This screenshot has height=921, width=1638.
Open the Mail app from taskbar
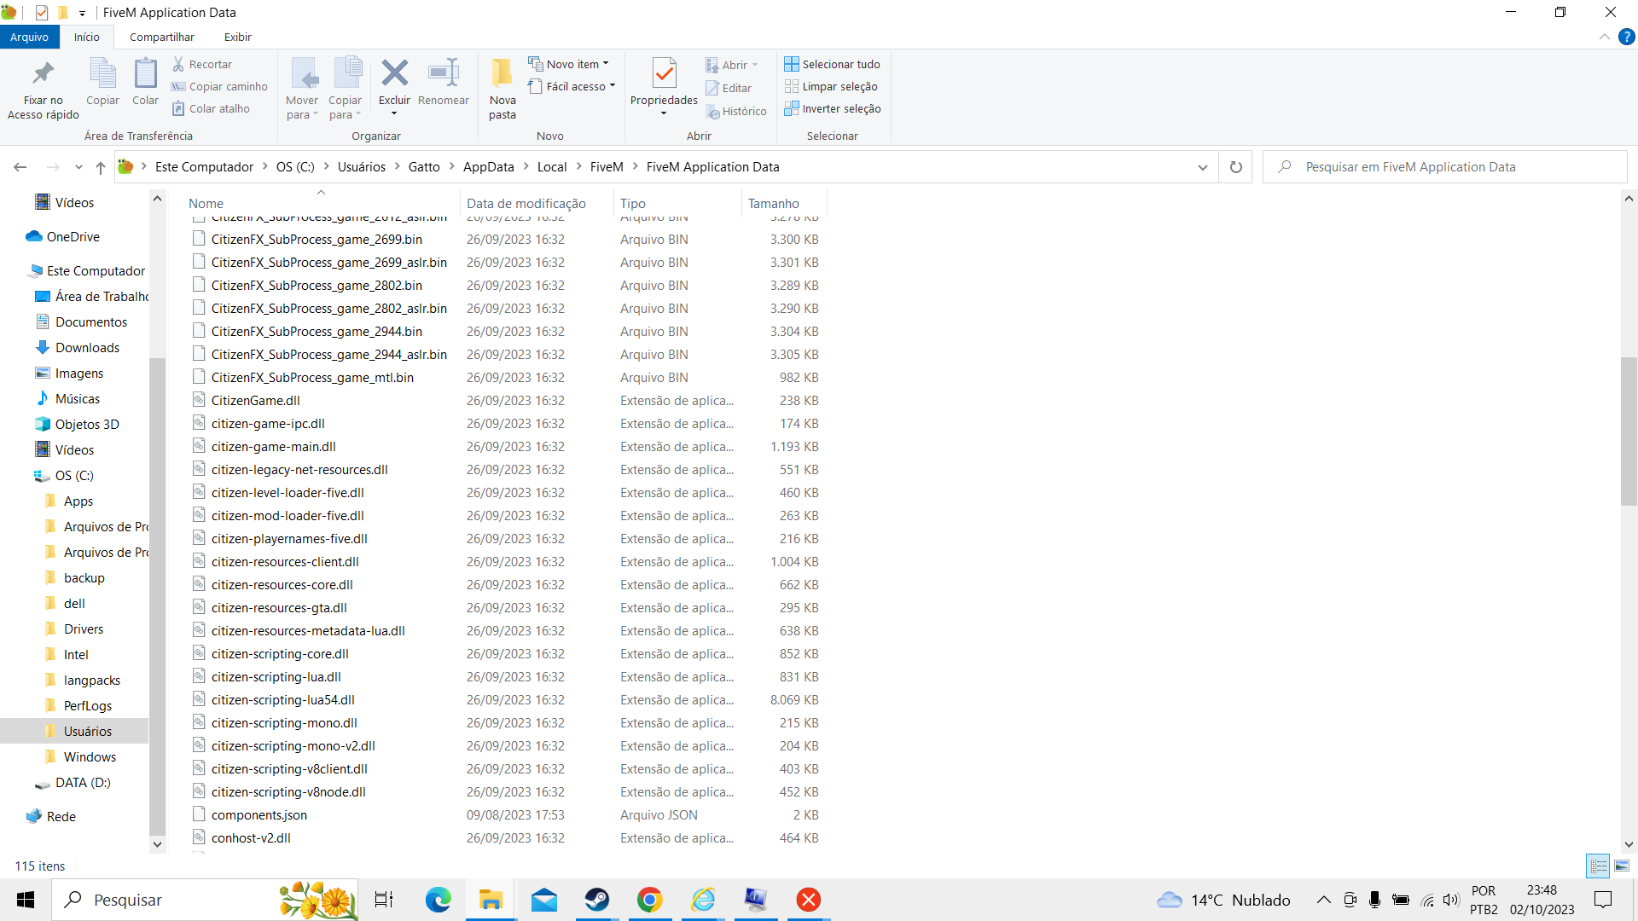point(544,900)
